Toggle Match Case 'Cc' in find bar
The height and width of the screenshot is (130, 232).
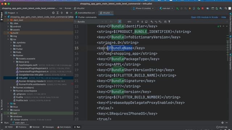coord(111,22)
